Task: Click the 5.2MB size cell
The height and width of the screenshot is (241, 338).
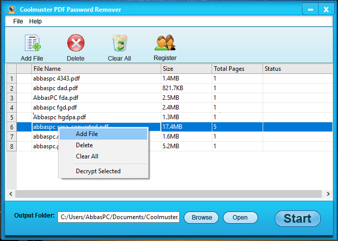Action: pyautogui.click(x=186, y=147)
